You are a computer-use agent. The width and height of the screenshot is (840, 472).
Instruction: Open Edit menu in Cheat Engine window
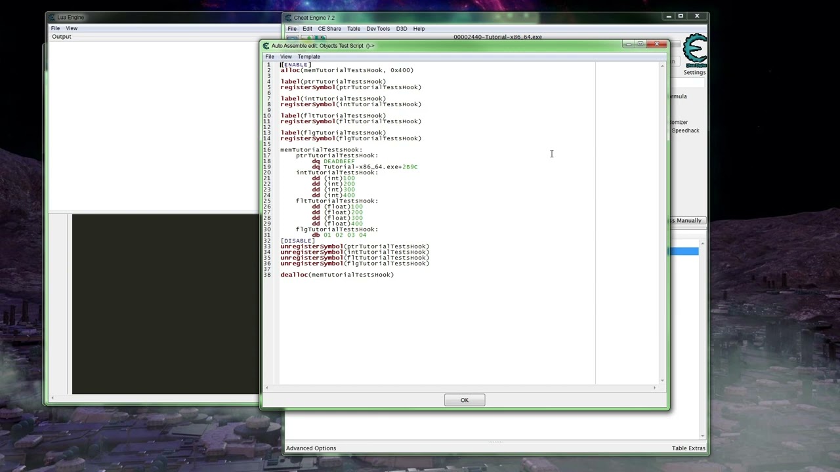[x=307, y=29]
